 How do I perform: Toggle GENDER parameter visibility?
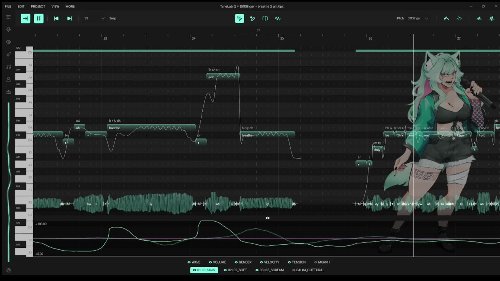click(243, 262)
